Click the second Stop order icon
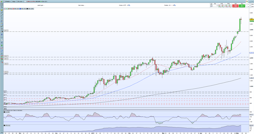The height and width of the screenshot is (134, 254). [x=230, y=6]
